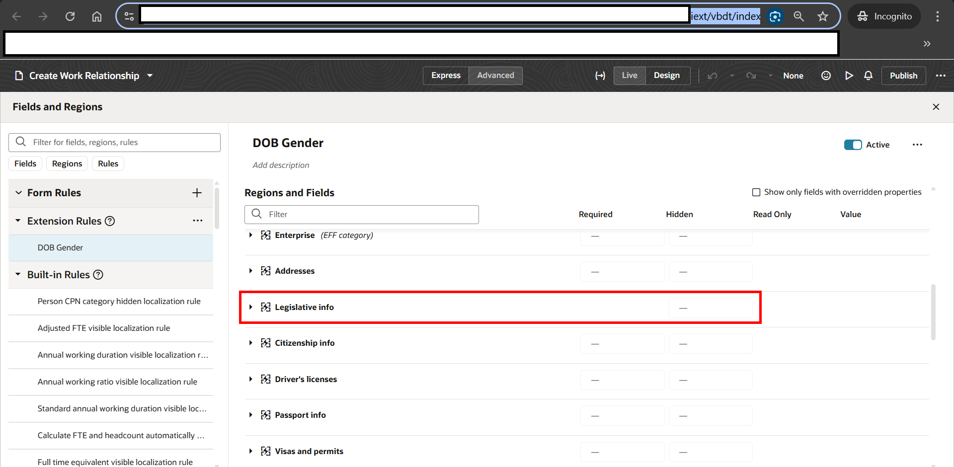
Task: Click the Publish button
Action: 904,76
